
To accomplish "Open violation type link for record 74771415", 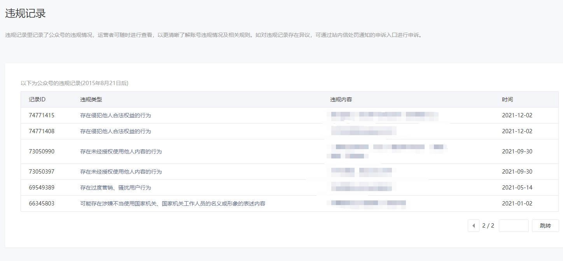I will point(115,115).
